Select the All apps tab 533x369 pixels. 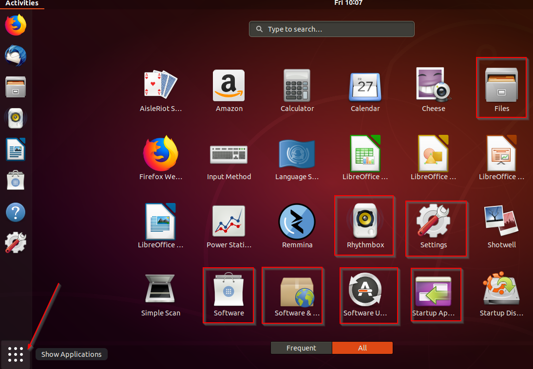click(x=362, y=348)
